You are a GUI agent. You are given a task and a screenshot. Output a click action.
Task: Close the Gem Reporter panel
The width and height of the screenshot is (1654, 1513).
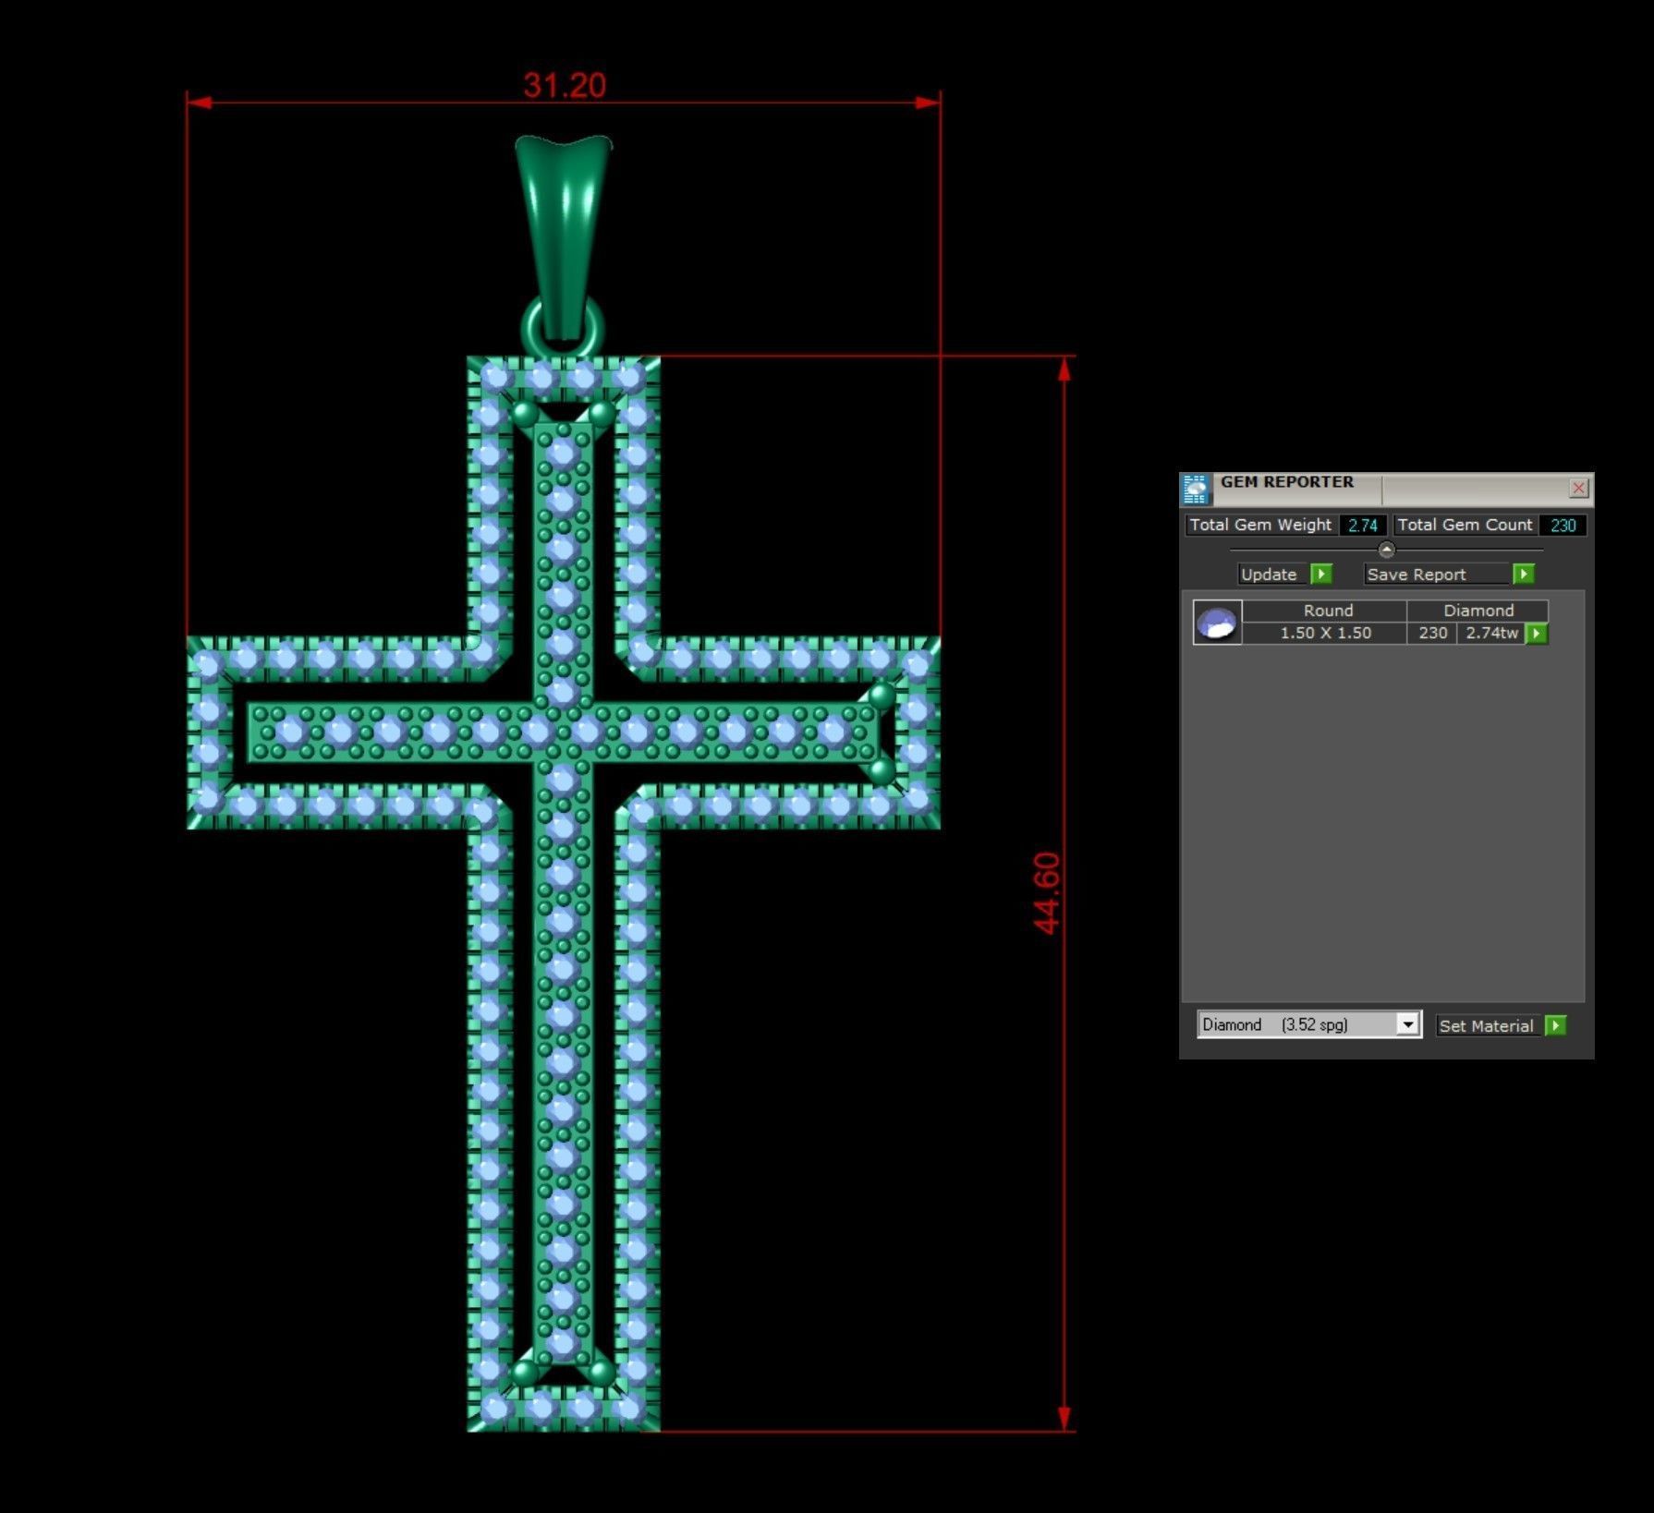(1578, 488)
